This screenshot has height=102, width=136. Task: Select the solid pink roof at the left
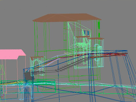pyautogui.click(x=13, y=54)
